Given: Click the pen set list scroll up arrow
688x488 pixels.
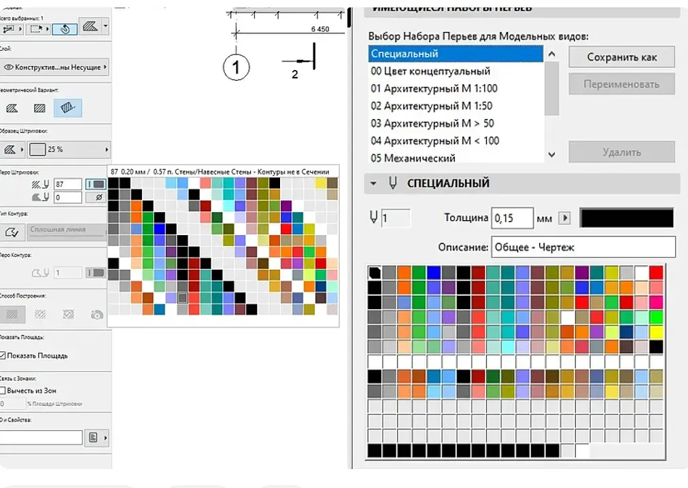Looking at the screenshot, I should pos(552,54).
